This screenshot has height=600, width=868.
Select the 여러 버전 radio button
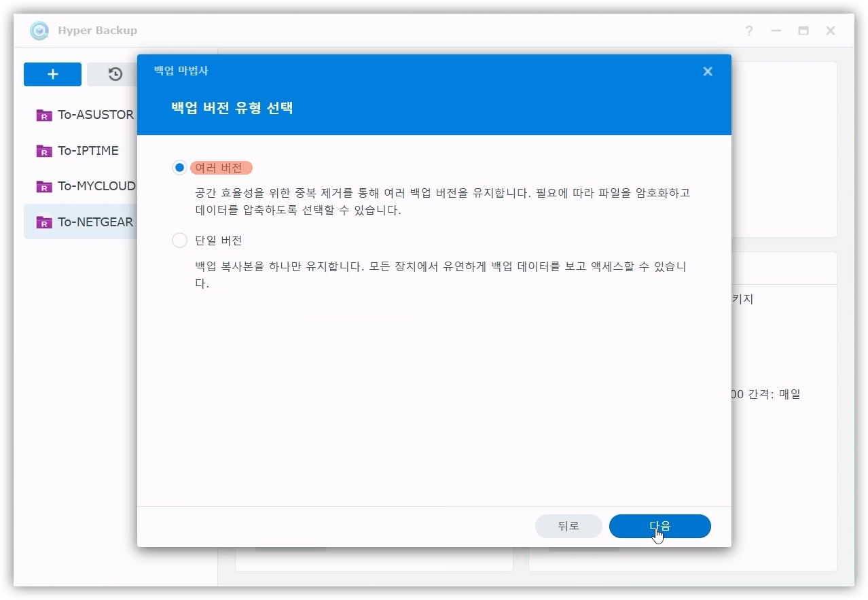[x=179, y=168]
